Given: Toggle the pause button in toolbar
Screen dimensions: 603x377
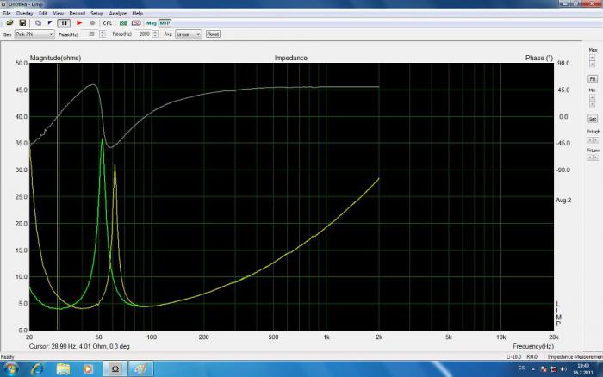Looking at the screenshot, I should 64,23.
